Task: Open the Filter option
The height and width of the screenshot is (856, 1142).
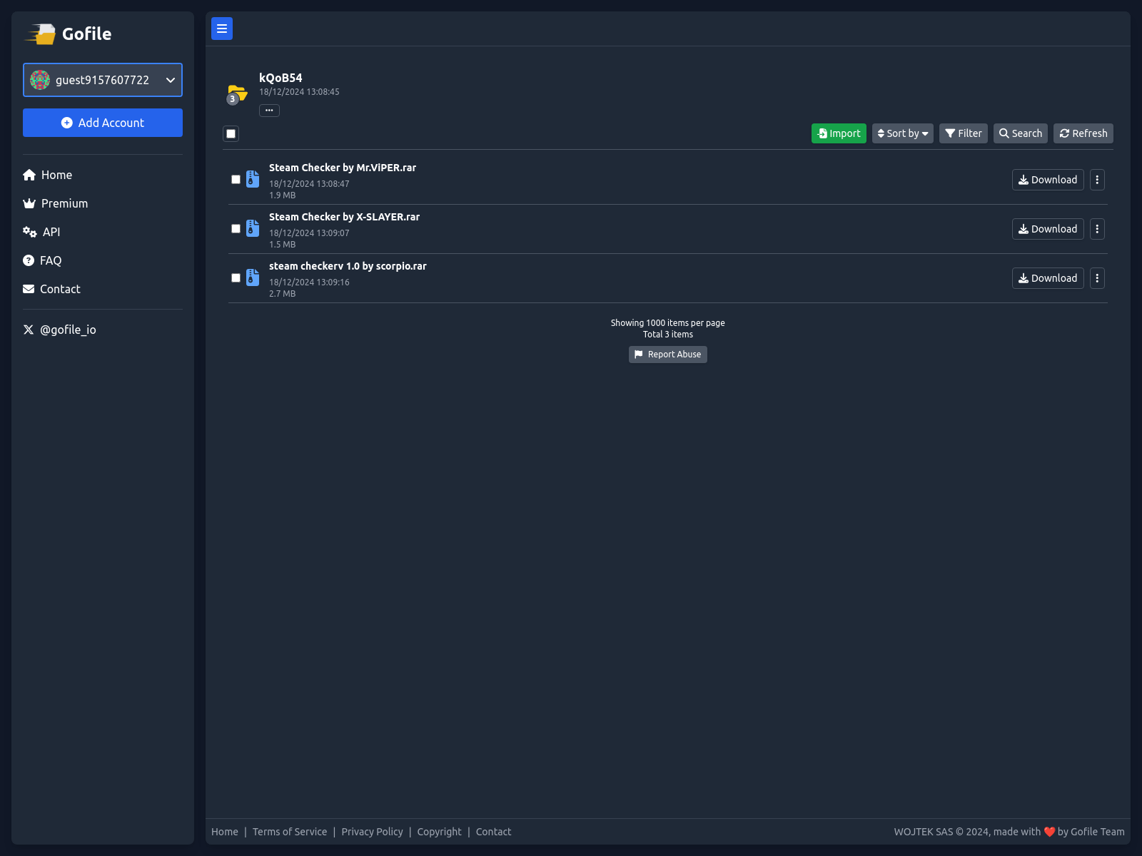Action: tap(964, 133)
